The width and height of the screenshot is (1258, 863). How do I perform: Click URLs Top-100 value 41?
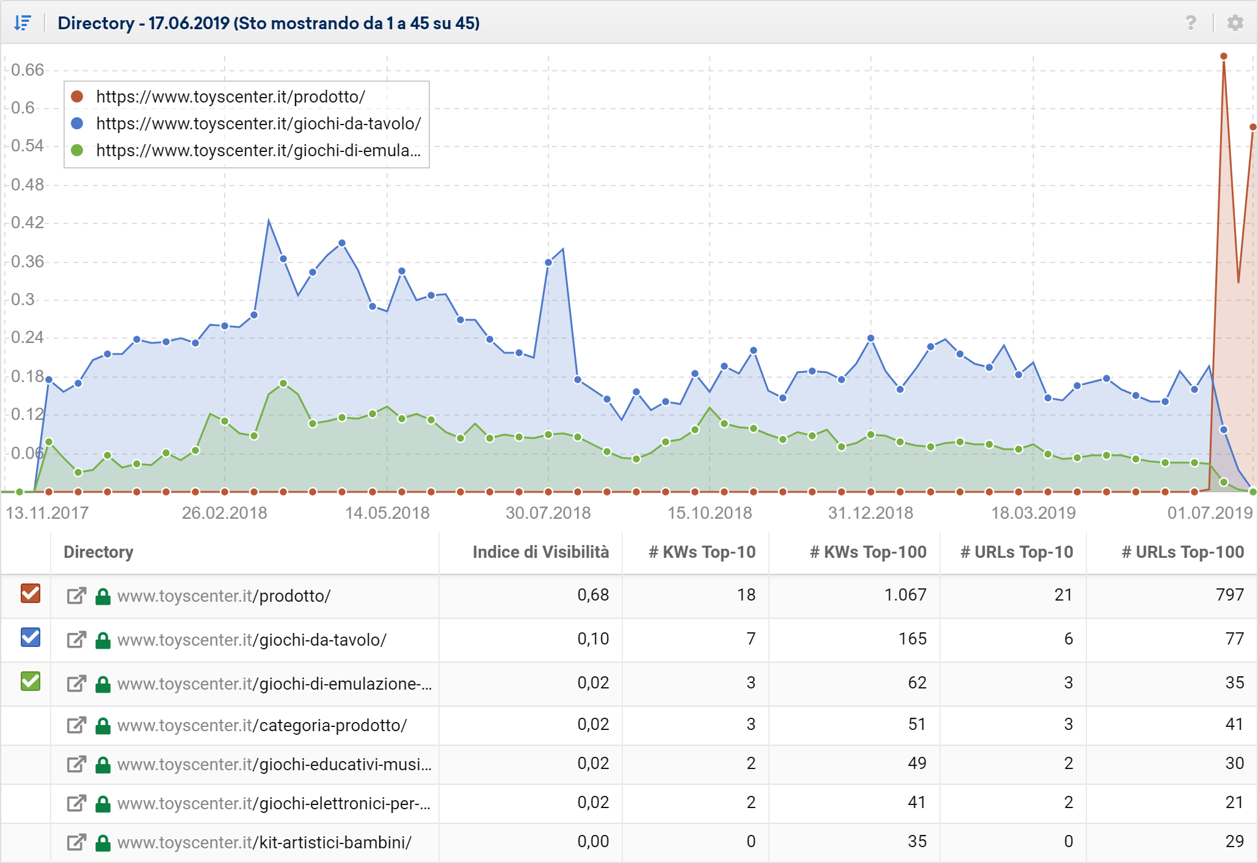[x=1235, y=724]
